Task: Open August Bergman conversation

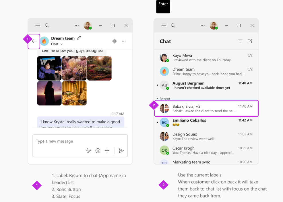Action: tap(206, 85)
